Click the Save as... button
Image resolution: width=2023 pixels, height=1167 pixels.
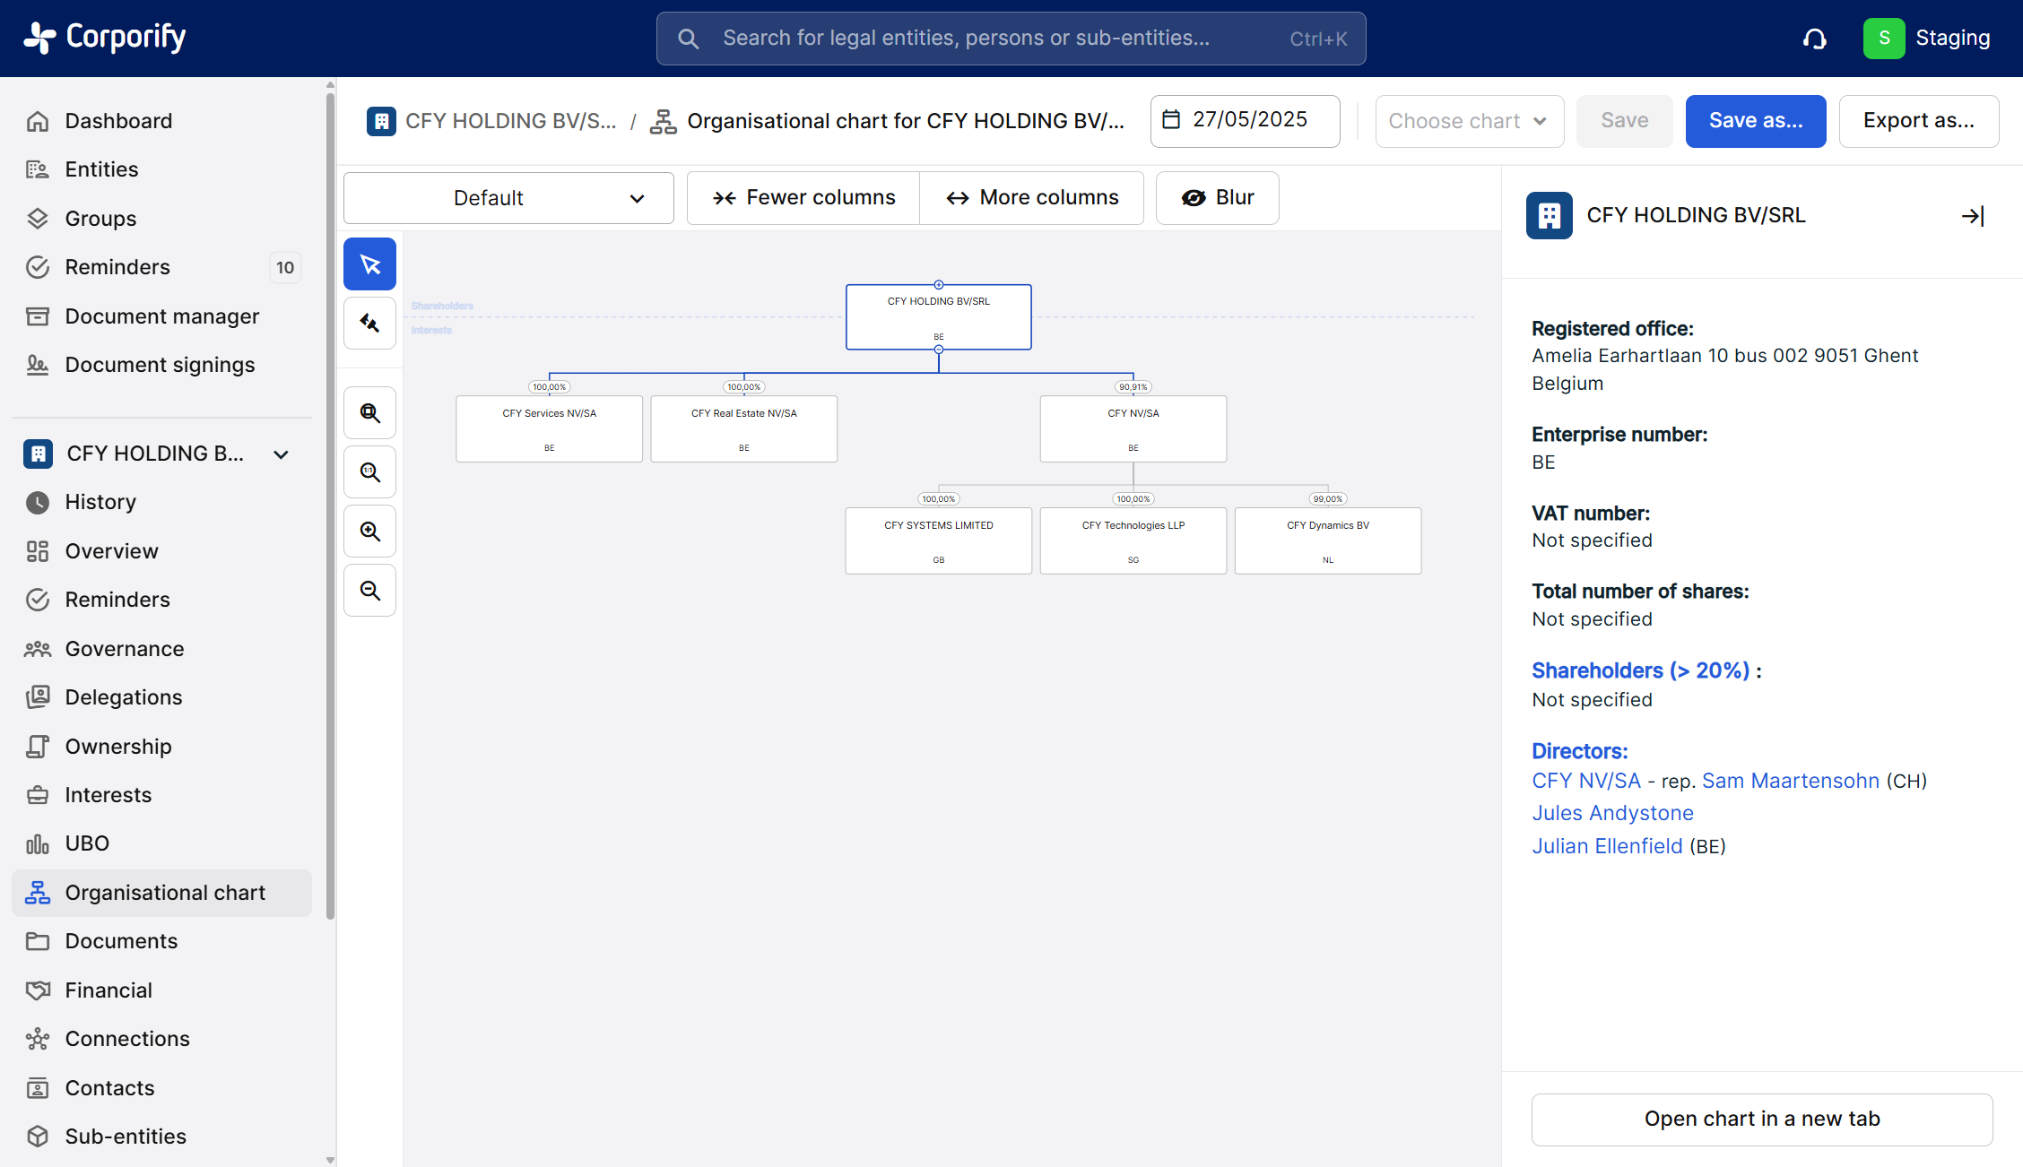tap(1755, 121)
